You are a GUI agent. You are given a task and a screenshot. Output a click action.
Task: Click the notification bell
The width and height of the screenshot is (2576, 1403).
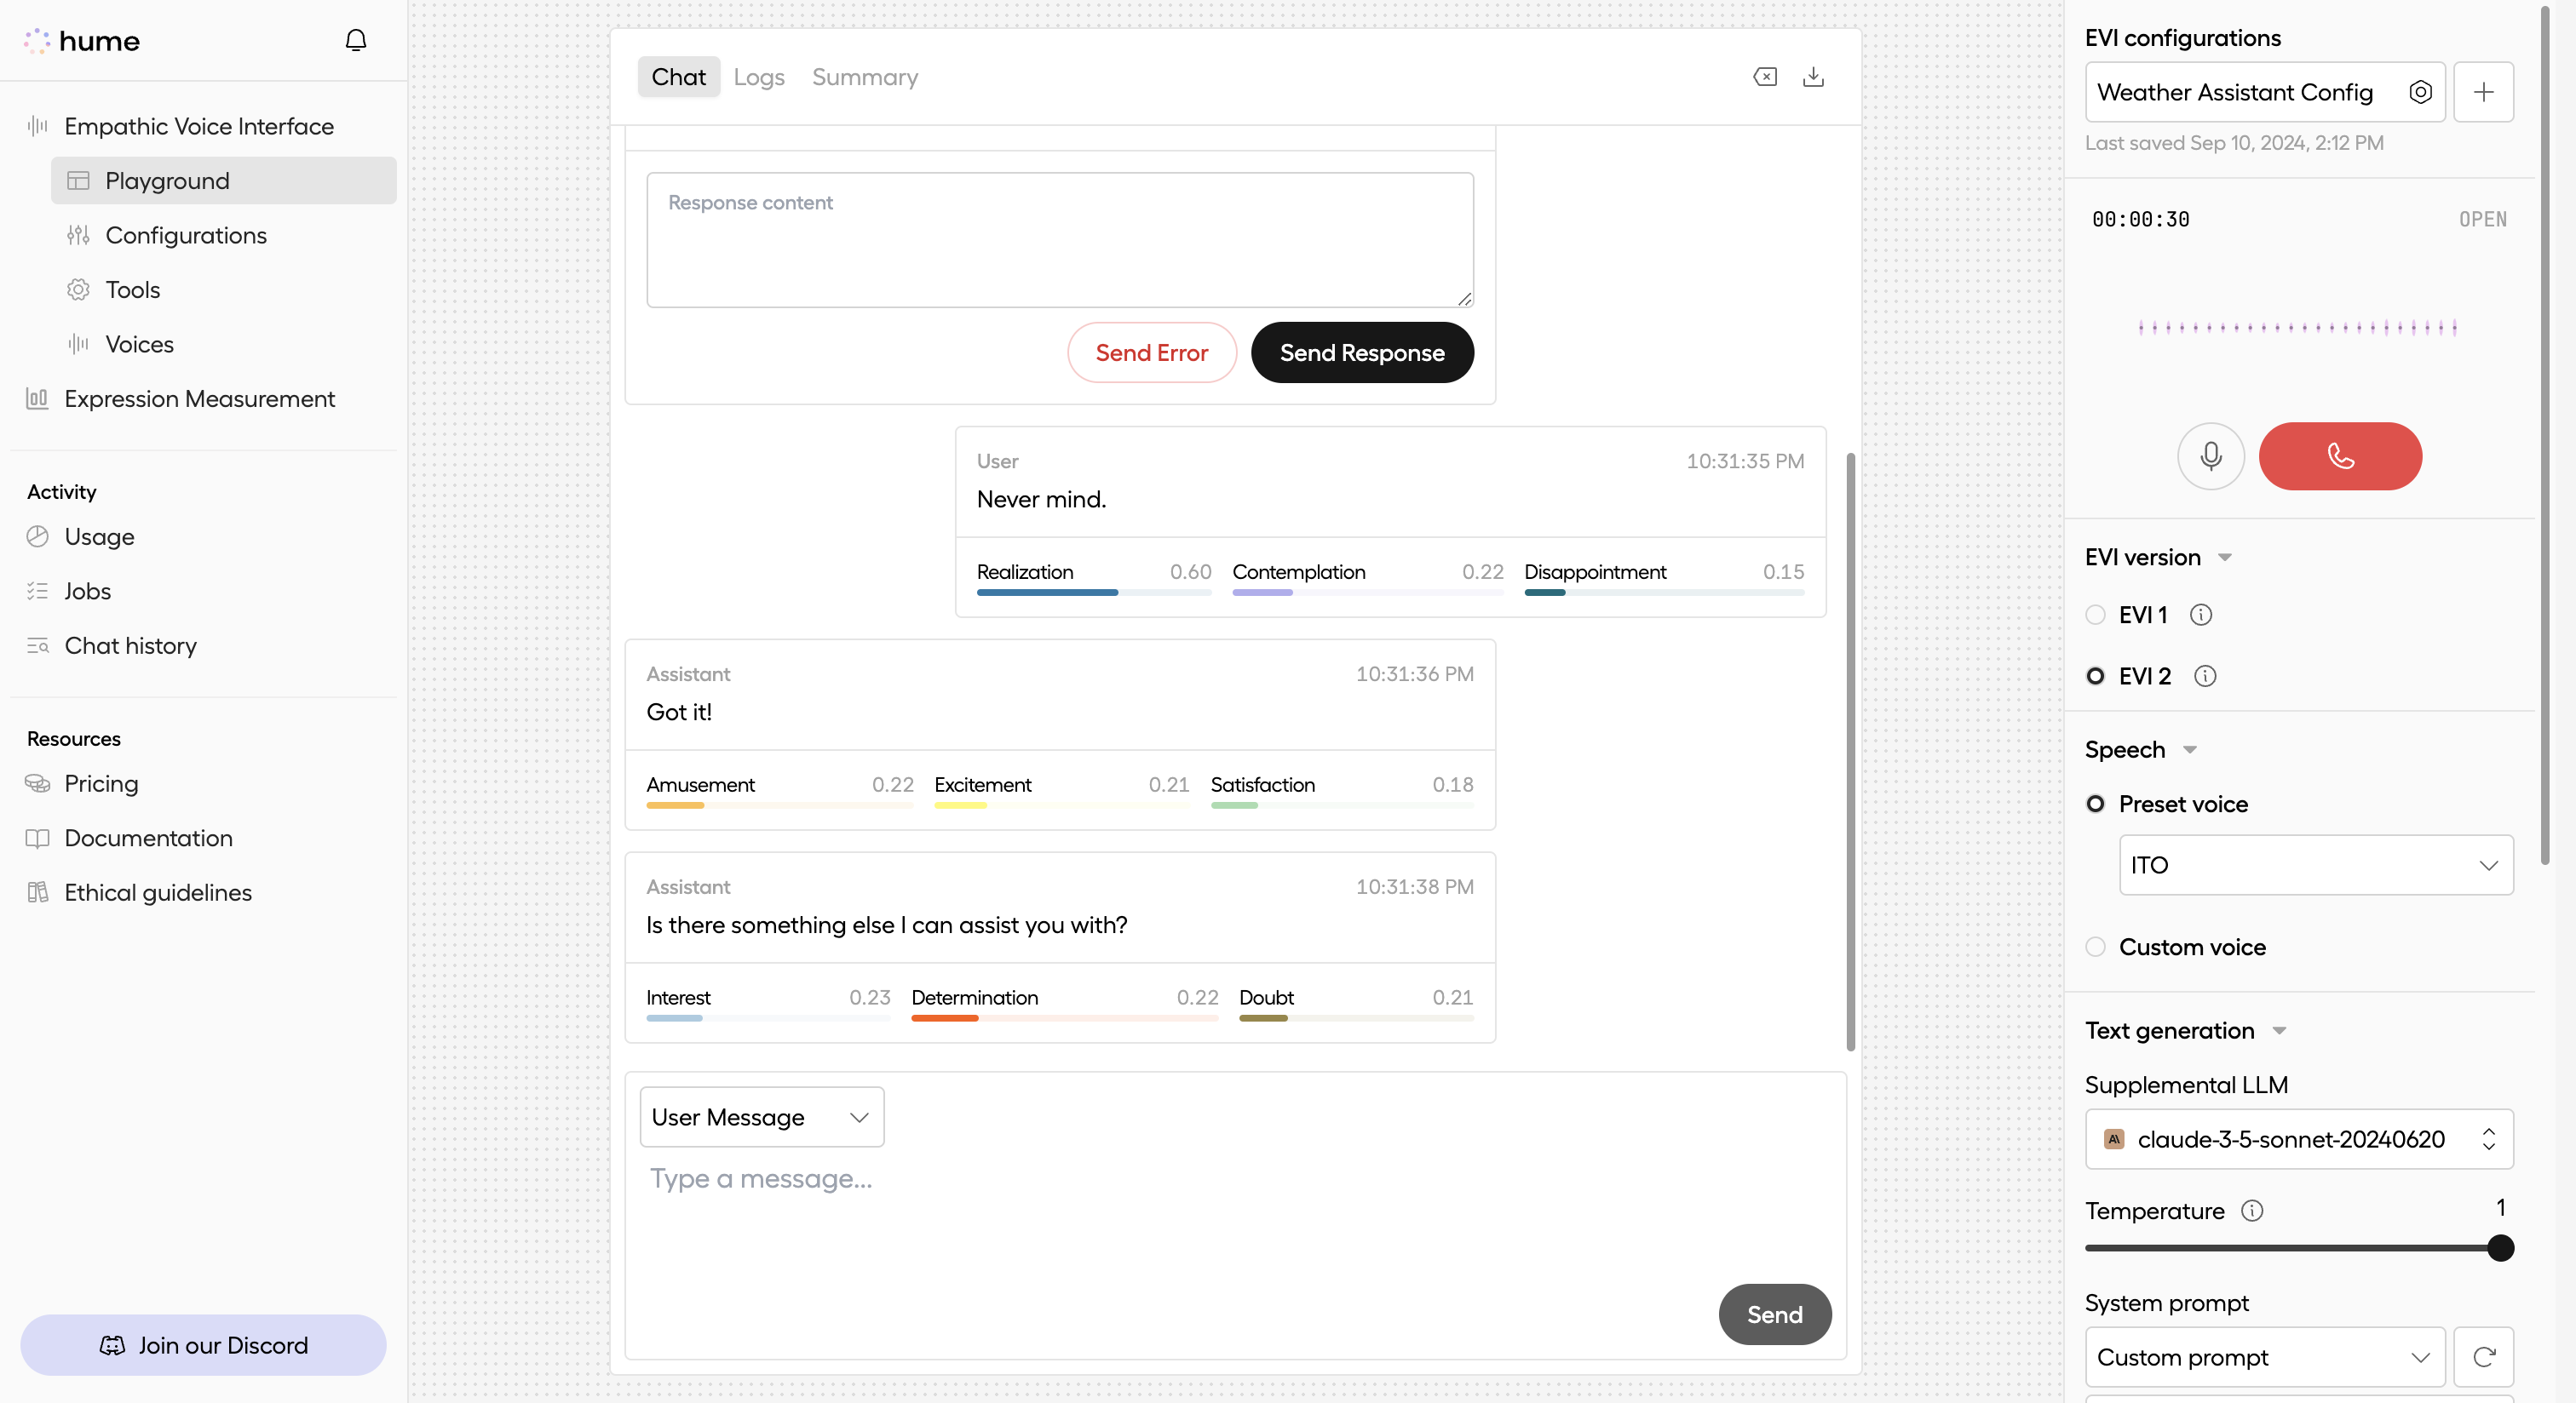tap(356, 40)
